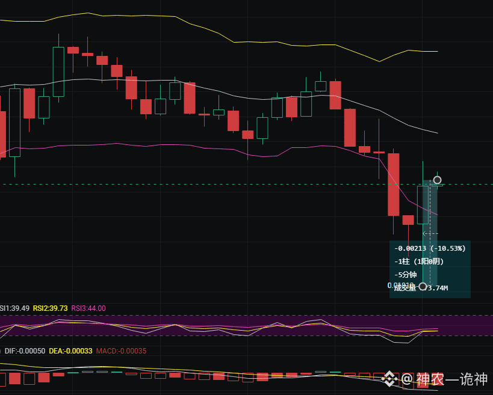Click the -0.00213 (-10.53%) measurement readout

click(430, 248)
